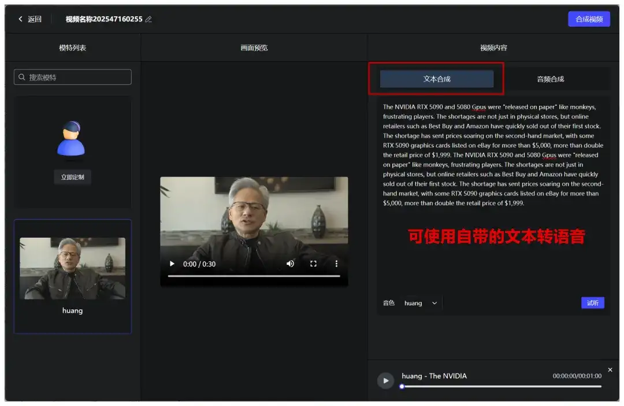Viewport: 624px width, 406px height.
Task: Mute the video player volume
Action: 290,264
